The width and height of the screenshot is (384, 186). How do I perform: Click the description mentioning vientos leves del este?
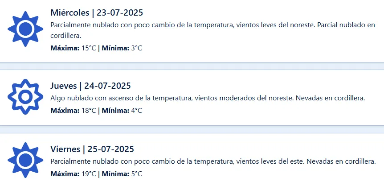(213, 161)
